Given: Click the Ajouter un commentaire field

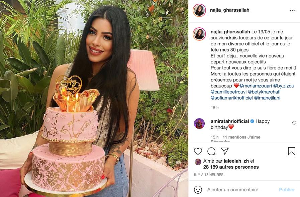Looking at the screenshot, I should pyautogui.click(x=234, y=190).
